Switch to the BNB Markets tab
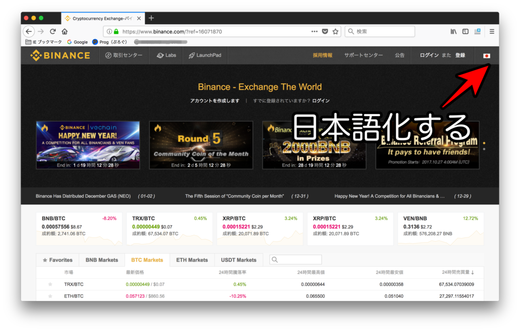The image size is (520, 331). (102, 260)
